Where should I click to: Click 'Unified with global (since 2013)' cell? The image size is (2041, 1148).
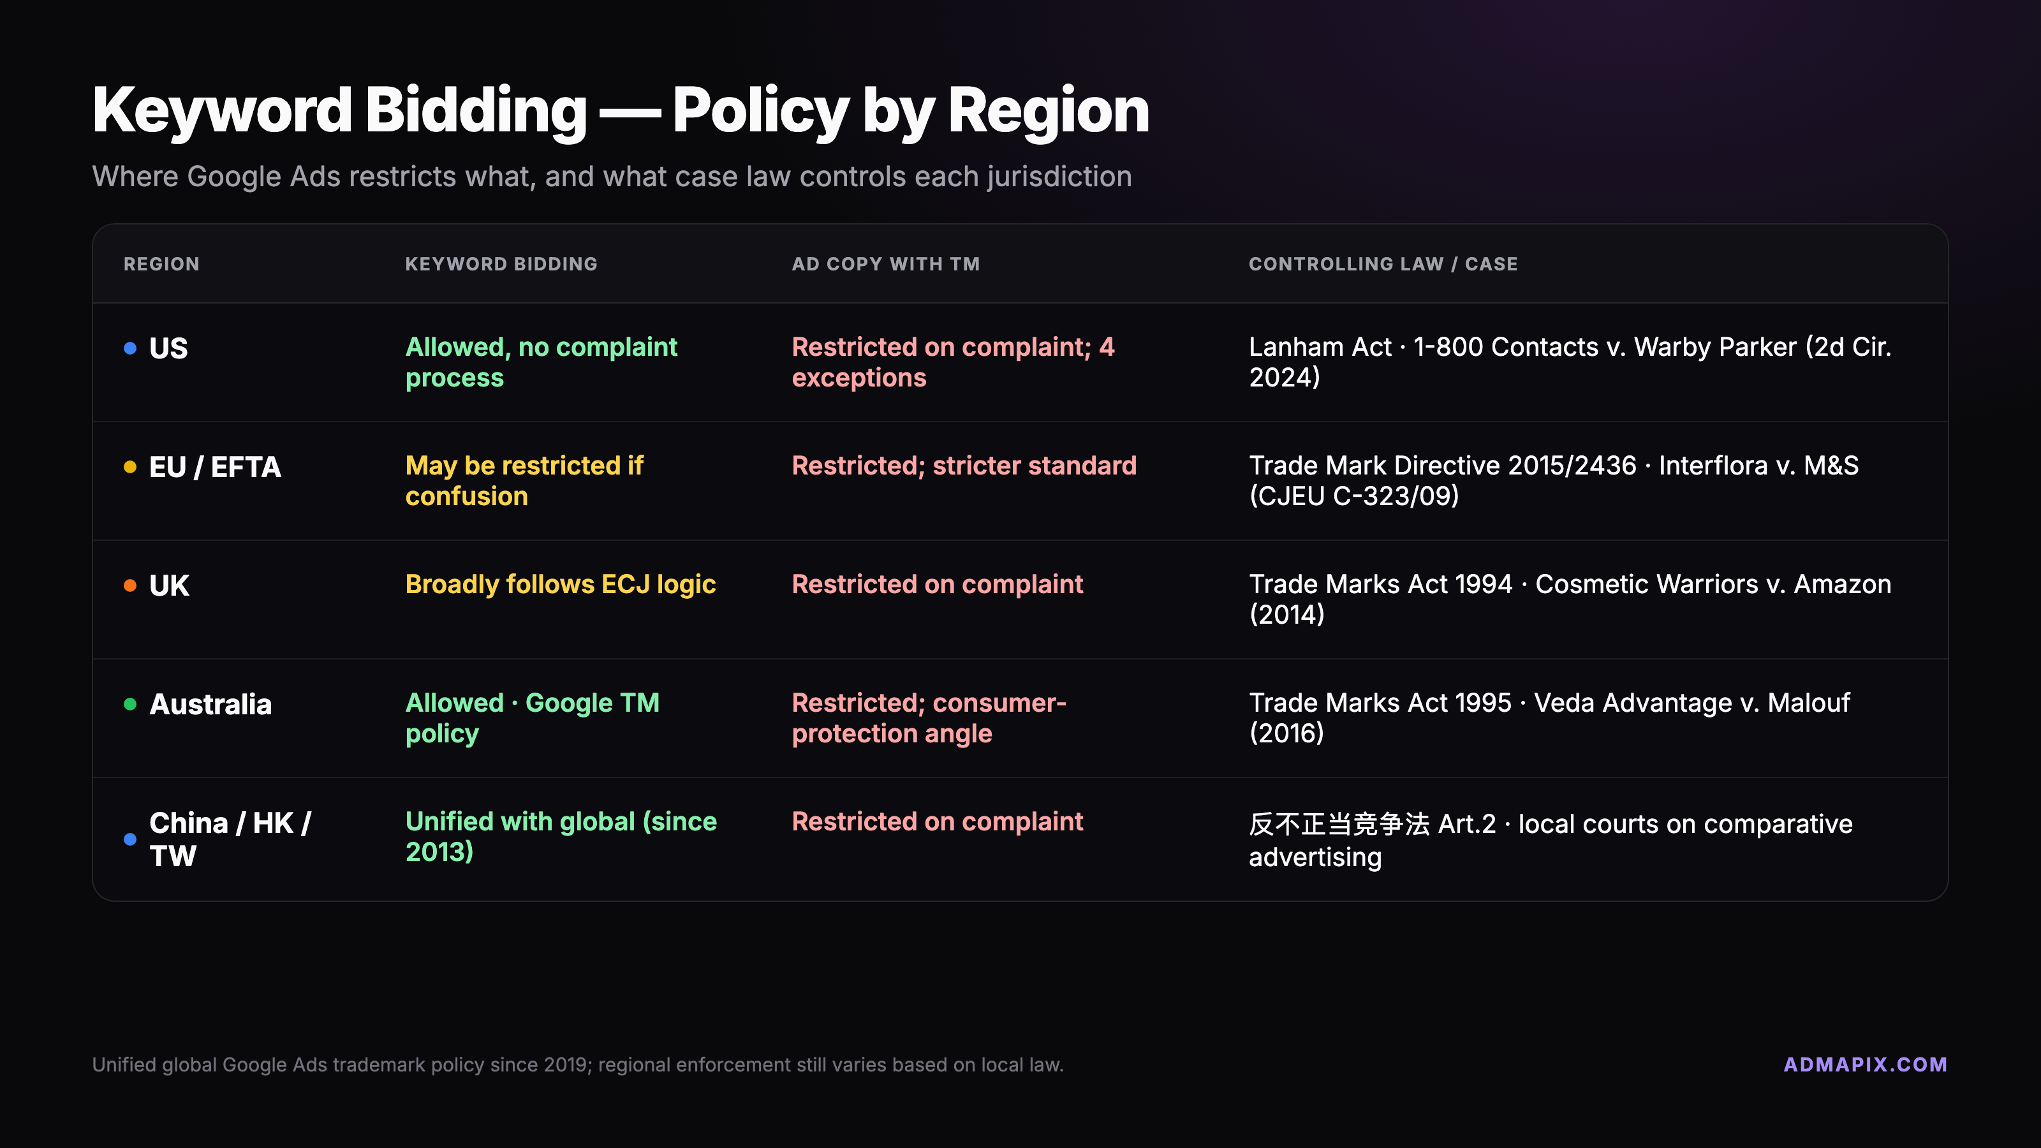(x=561, y=837)
